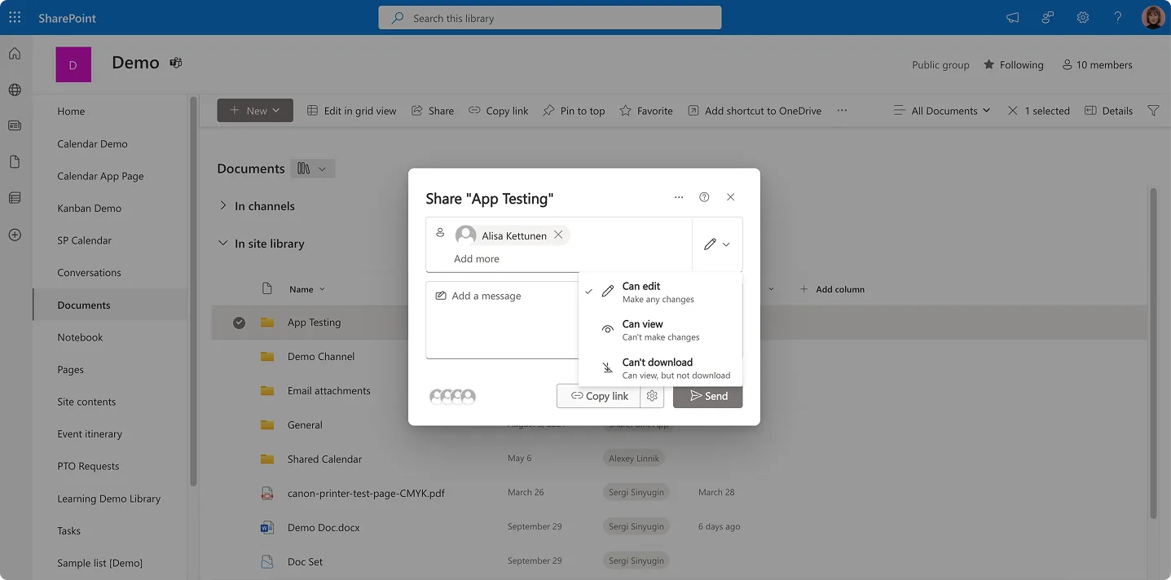Click the Send button in the Share dialog
Viewport: 1171px width, 580px height.
pyautogui.click(x=707, y=396)
